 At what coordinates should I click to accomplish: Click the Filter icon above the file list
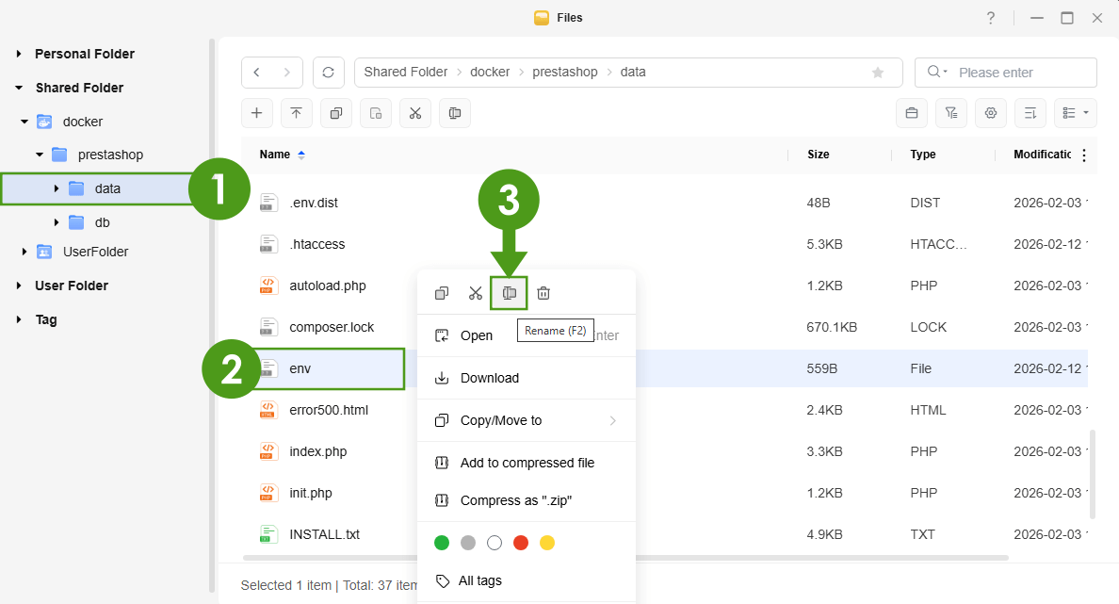pos(950,113)
